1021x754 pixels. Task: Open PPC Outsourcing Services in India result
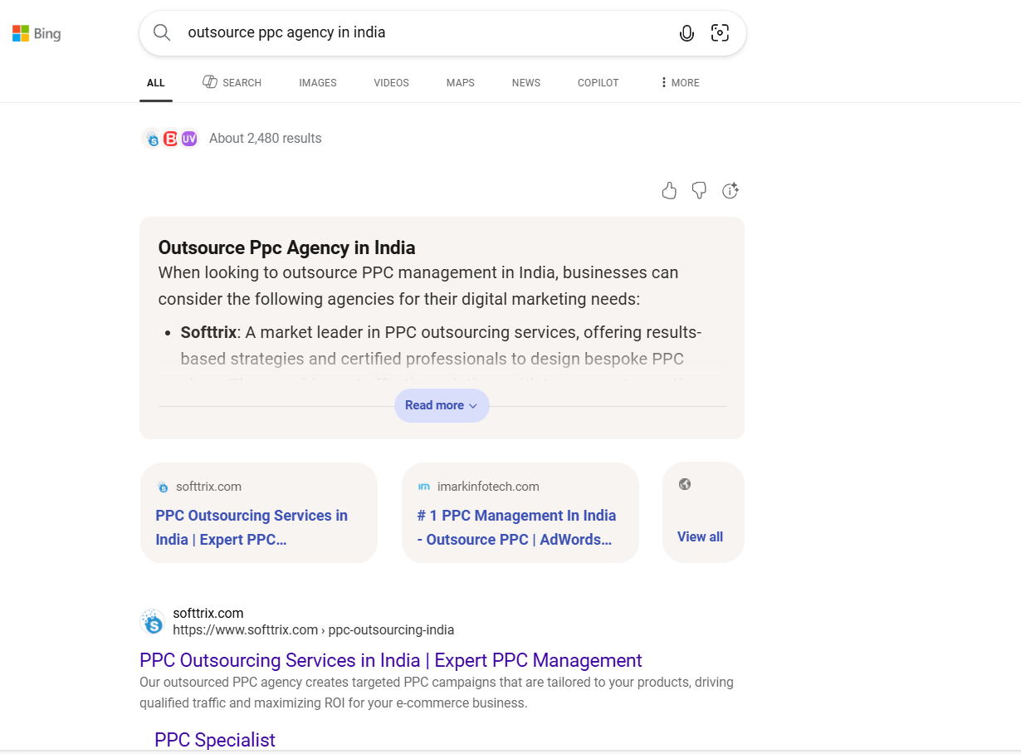(x=390, y=660)
